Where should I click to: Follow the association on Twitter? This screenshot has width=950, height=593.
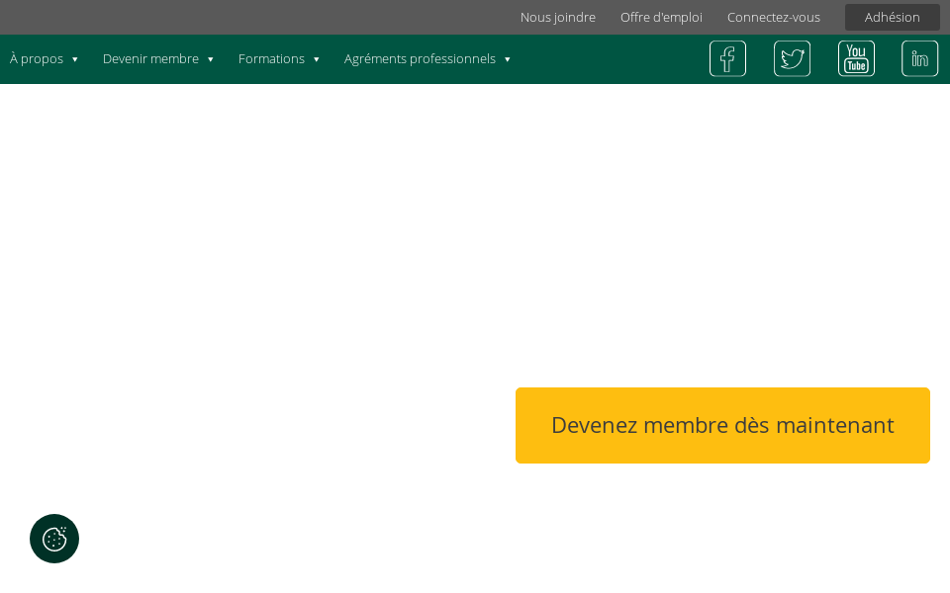[x=792, y=58]
